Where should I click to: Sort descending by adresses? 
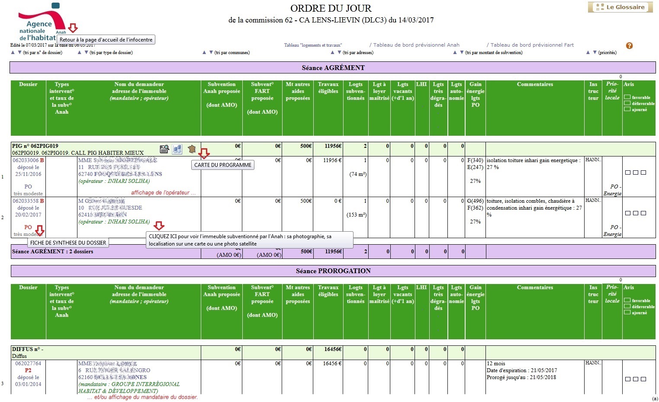click(339, 53)
